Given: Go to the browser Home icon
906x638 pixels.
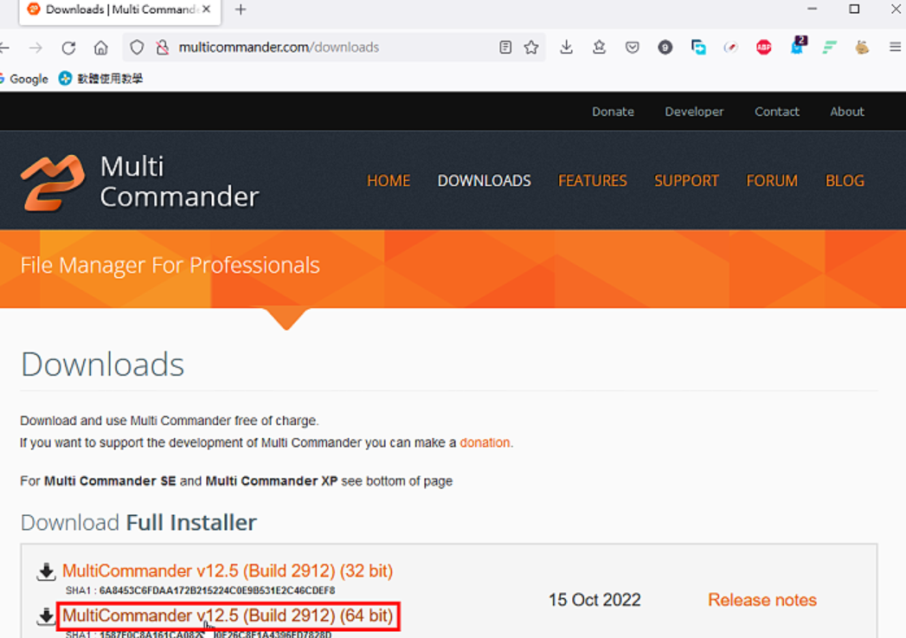Looking at the screenshot, I should (x=101, y=48).
